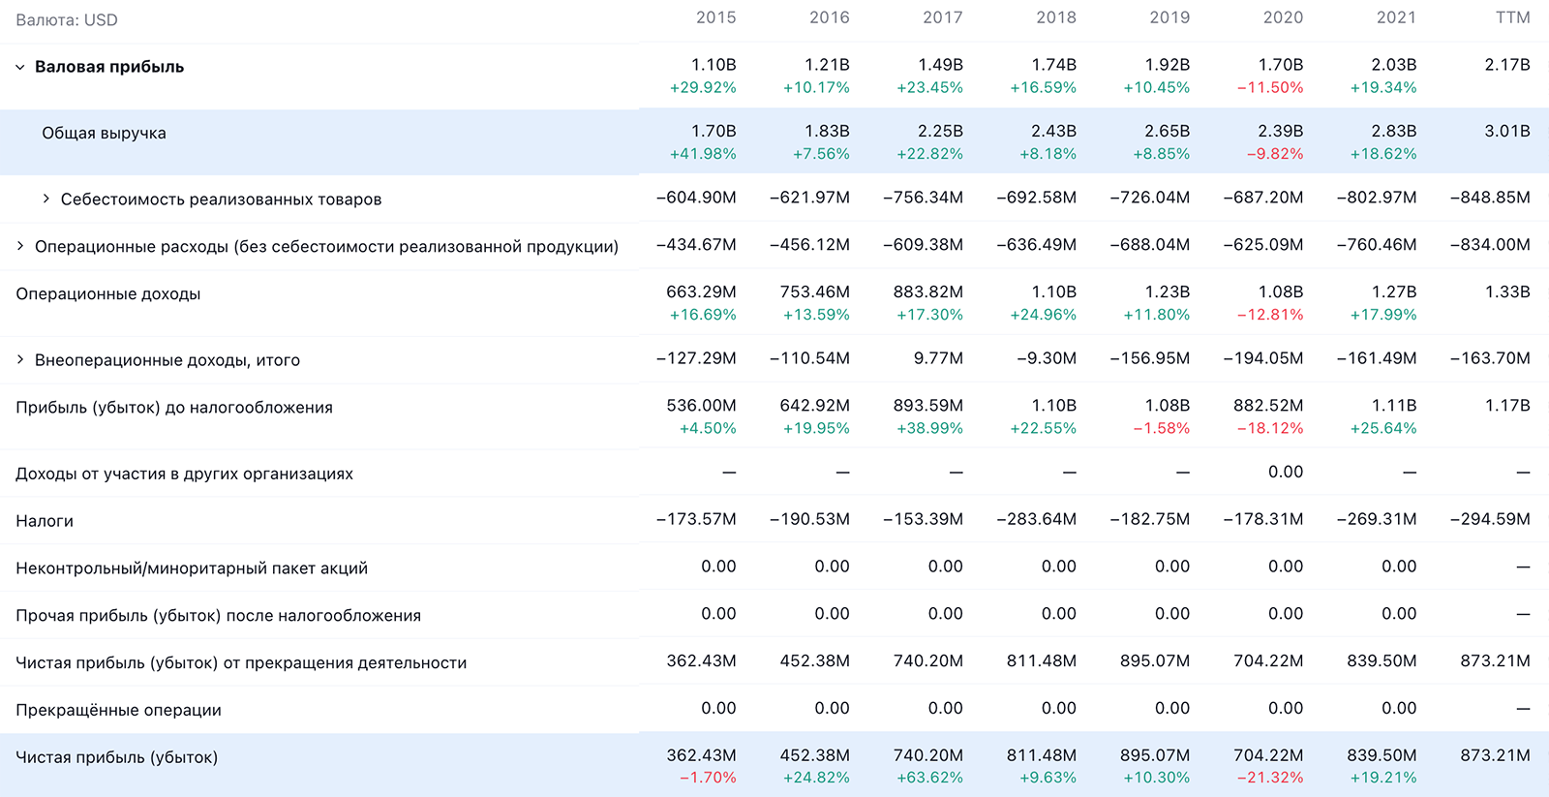Click non-operating income value −194.05M
The width and height of the screenshot is (1549, 797).
pos(1262,358)
